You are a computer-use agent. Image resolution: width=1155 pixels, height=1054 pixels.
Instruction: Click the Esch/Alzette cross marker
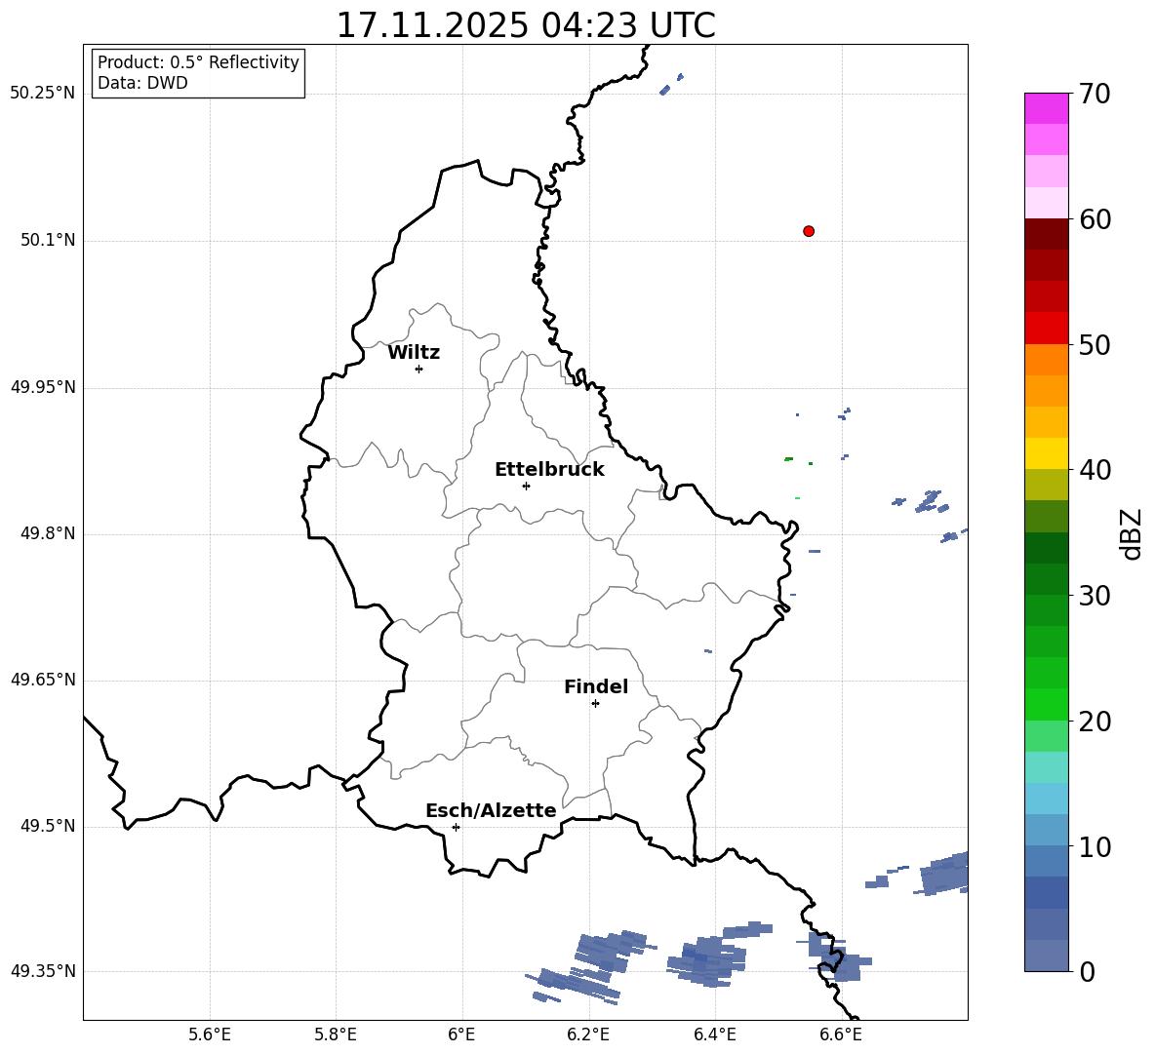(456, 827)
